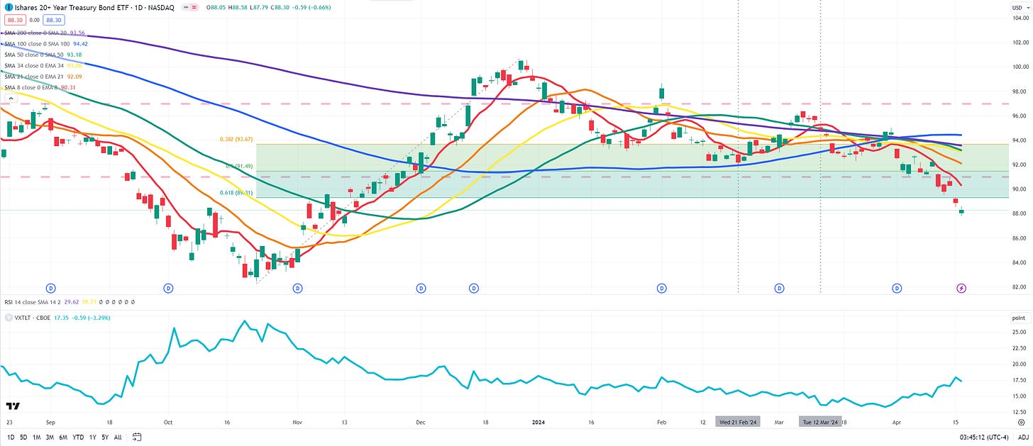
Task: Select the 6M time range
Action: (65, 437)
